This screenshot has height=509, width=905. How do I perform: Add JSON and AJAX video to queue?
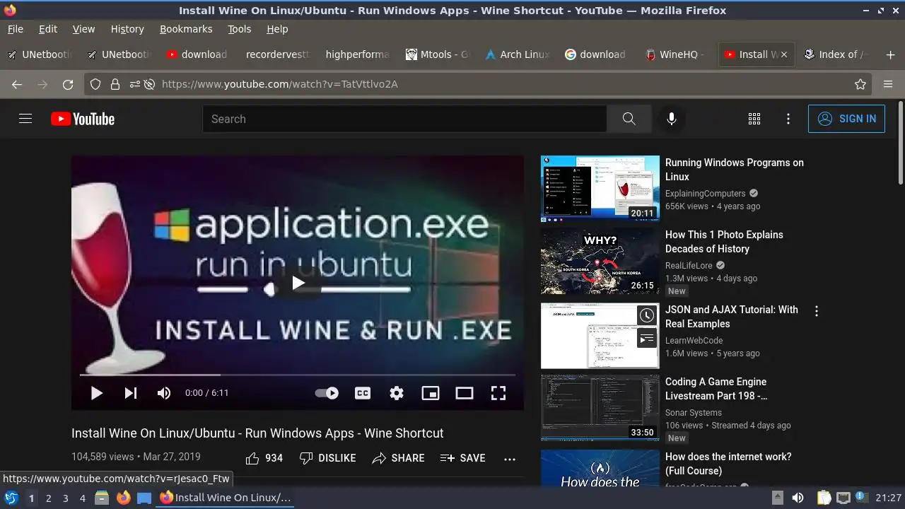(x=647, y=339)
